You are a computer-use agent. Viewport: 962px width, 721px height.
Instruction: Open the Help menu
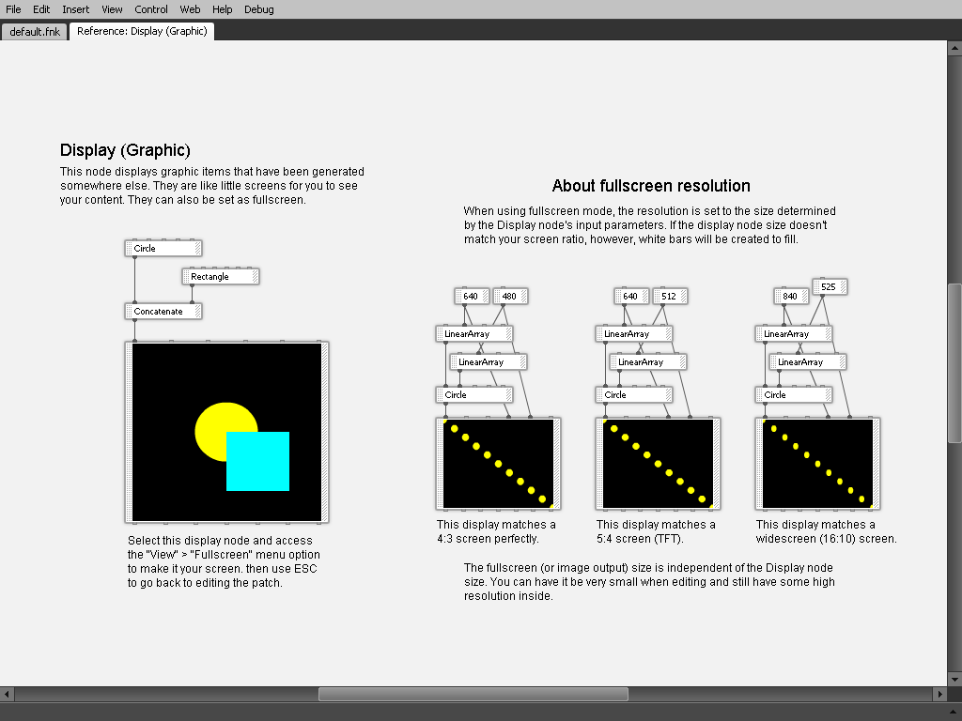[x=222, y=9]
